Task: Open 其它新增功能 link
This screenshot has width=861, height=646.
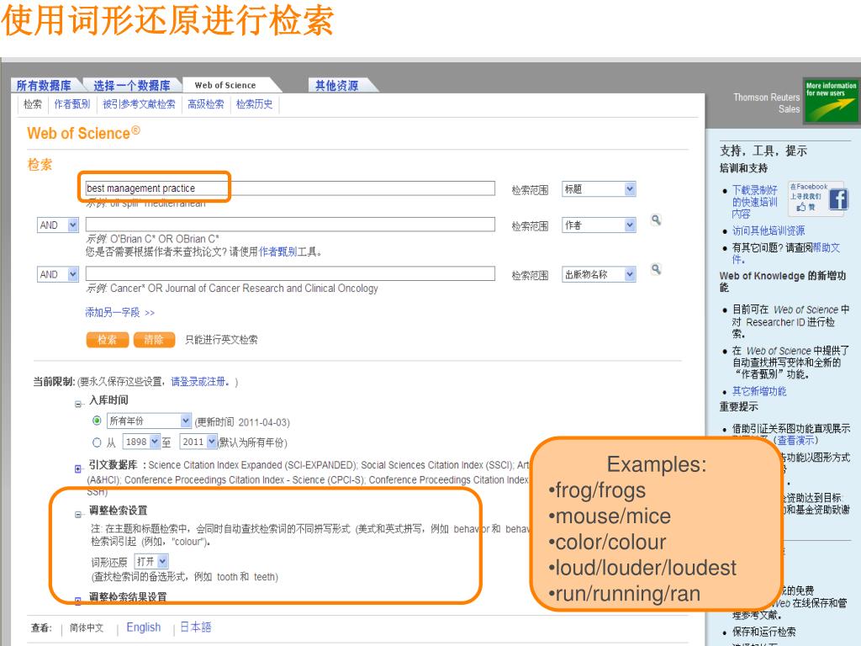Action: tap(759, 391)
